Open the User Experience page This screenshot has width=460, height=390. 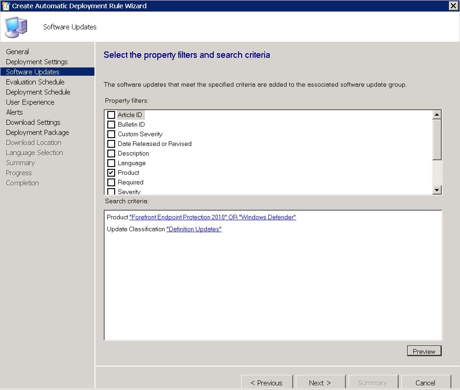30,102
